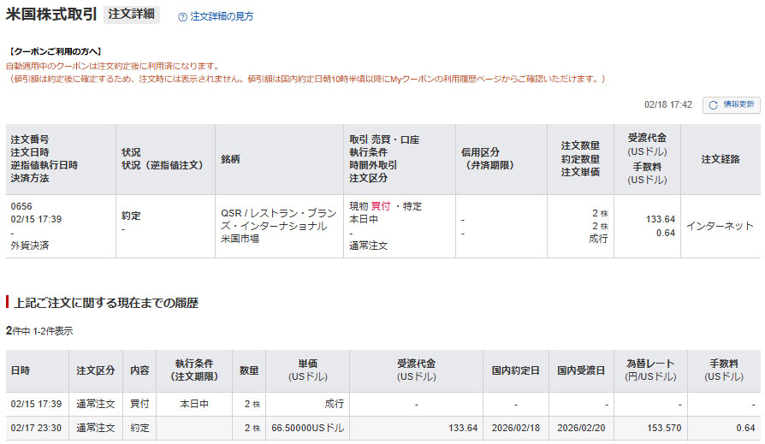Screen dimensions: 765x444
Task: Click the 注文詳細 title badge
Action: (132, 15)
